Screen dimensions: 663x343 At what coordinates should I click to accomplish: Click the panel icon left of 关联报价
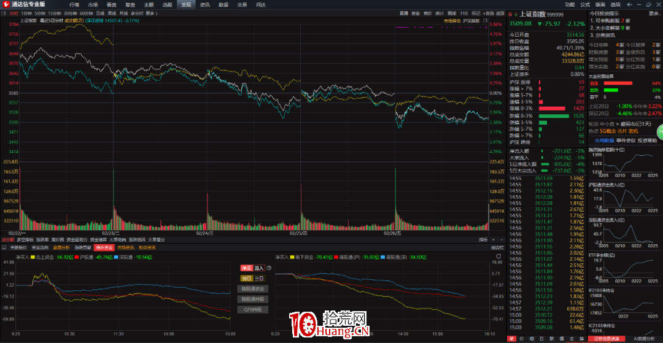coord(5,247)
